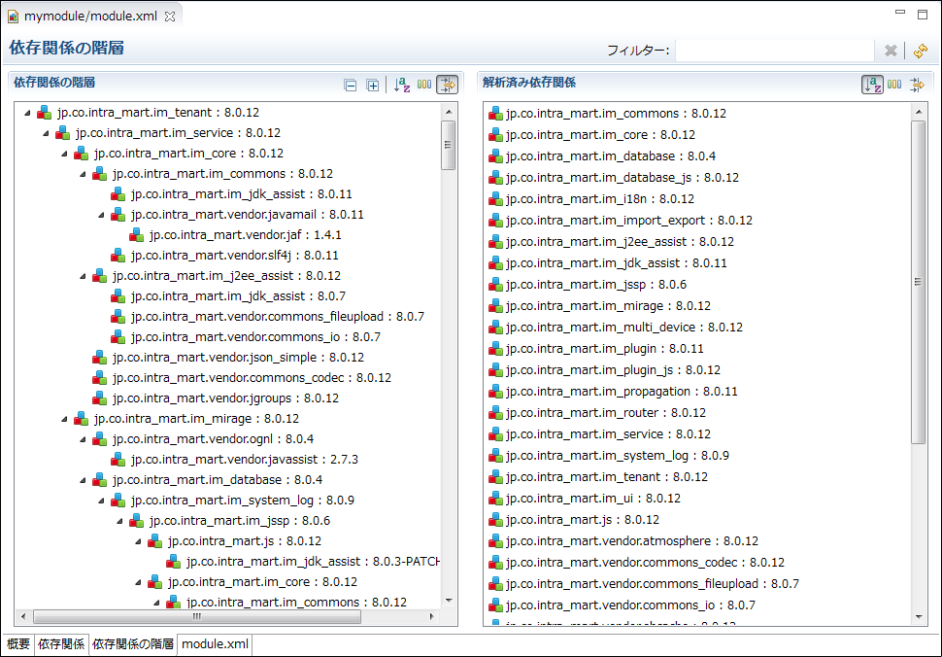The image size is (942, 657).
Task: Collapse the first im_core 8.0.12 node
Action: [x=64, y=154]
